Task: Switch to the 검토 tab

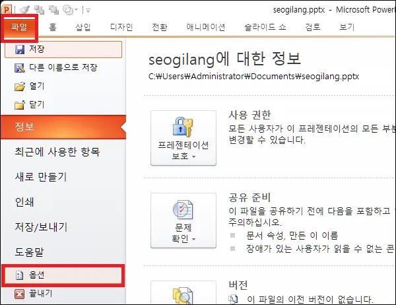Action: coord(313,27)
